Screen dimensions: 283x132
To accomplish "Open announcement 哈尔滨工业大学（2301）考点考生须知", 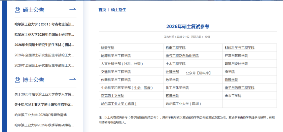I will point(44,24).
